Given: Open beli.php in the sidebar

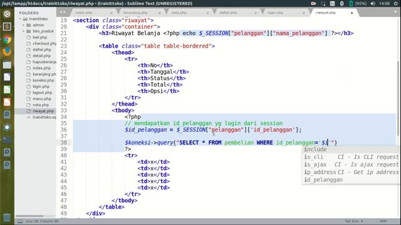Looking at the screenshot, I should coord(39,37).
